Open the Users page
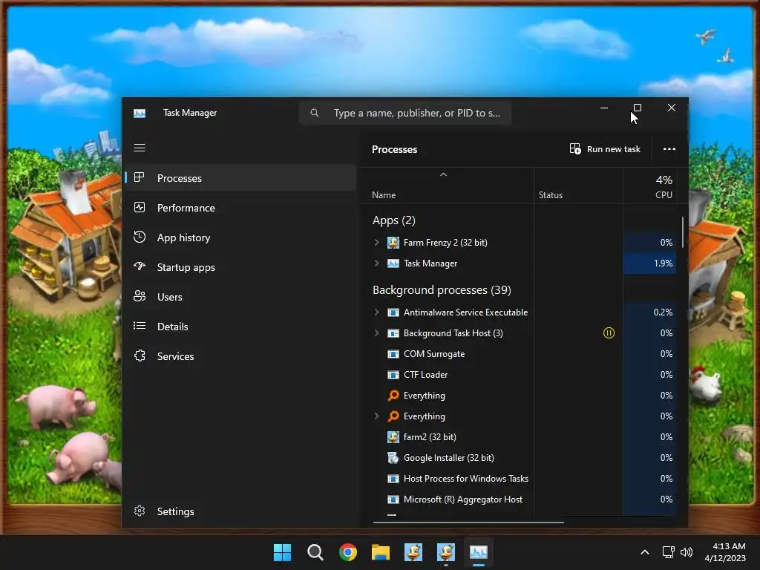The image size is (760, 570). point(241,297)
